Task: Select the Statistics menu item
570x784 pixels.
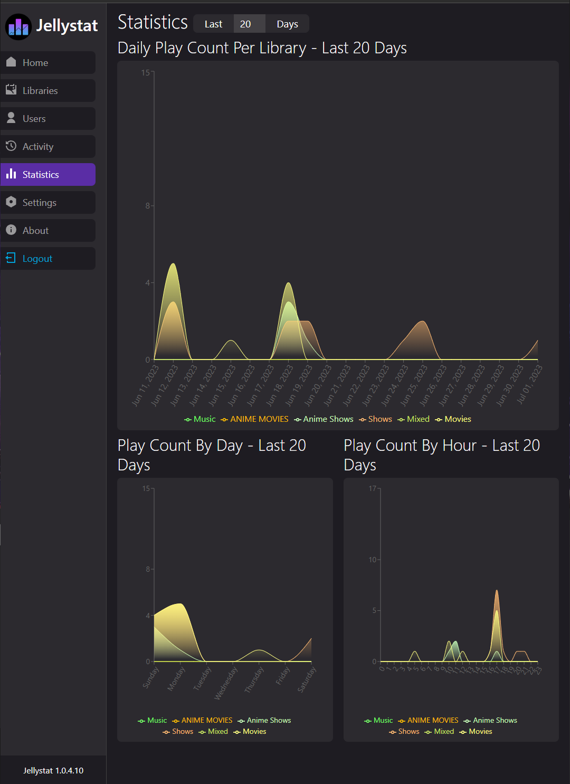Action: pyautogui.click(x=48, y=174)
